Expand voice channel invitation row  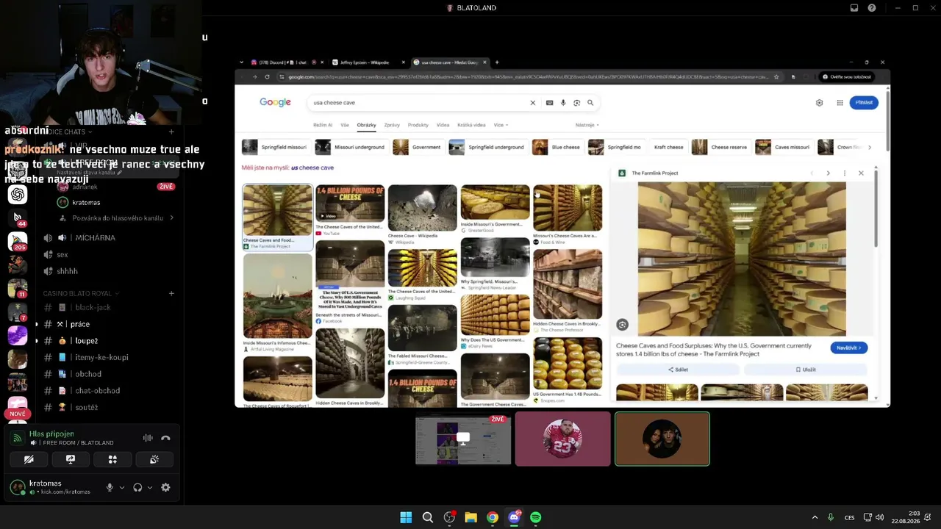[116, 218]
